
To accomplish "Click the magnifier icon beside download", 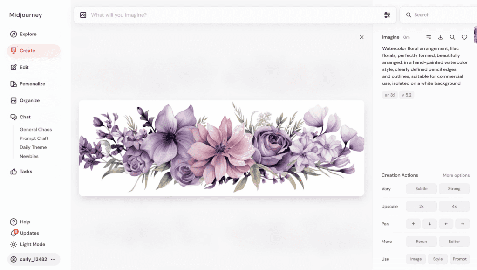I will point(452,37).
